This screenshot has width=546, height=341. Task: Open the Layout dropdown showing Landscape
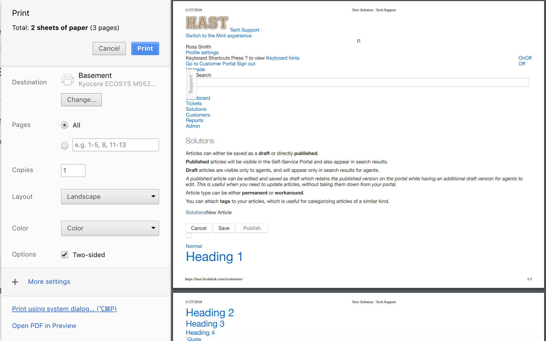[x=110, y=197]
